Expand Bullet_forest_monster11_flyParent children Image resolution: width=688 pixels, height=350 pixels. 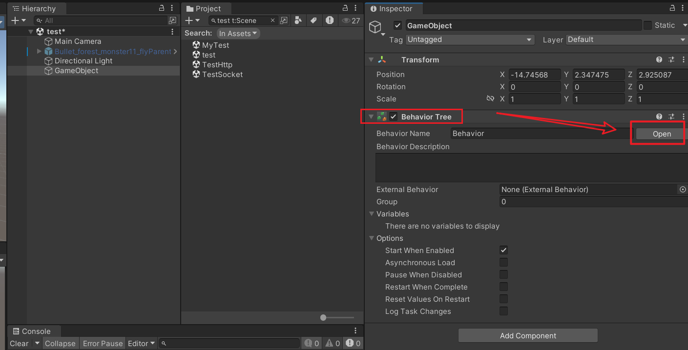coord(39,51)
